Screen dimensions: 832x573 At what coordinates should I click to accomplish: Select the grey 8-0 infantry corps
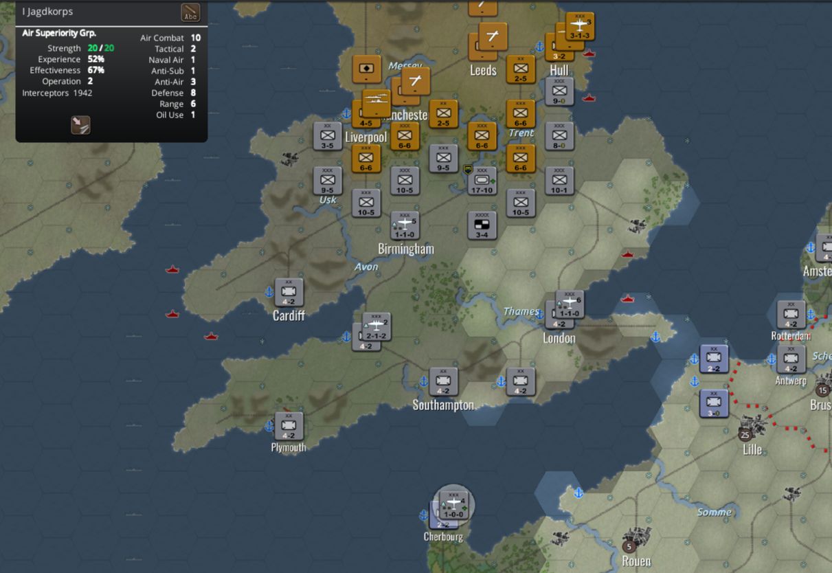[x=559, y=135]
